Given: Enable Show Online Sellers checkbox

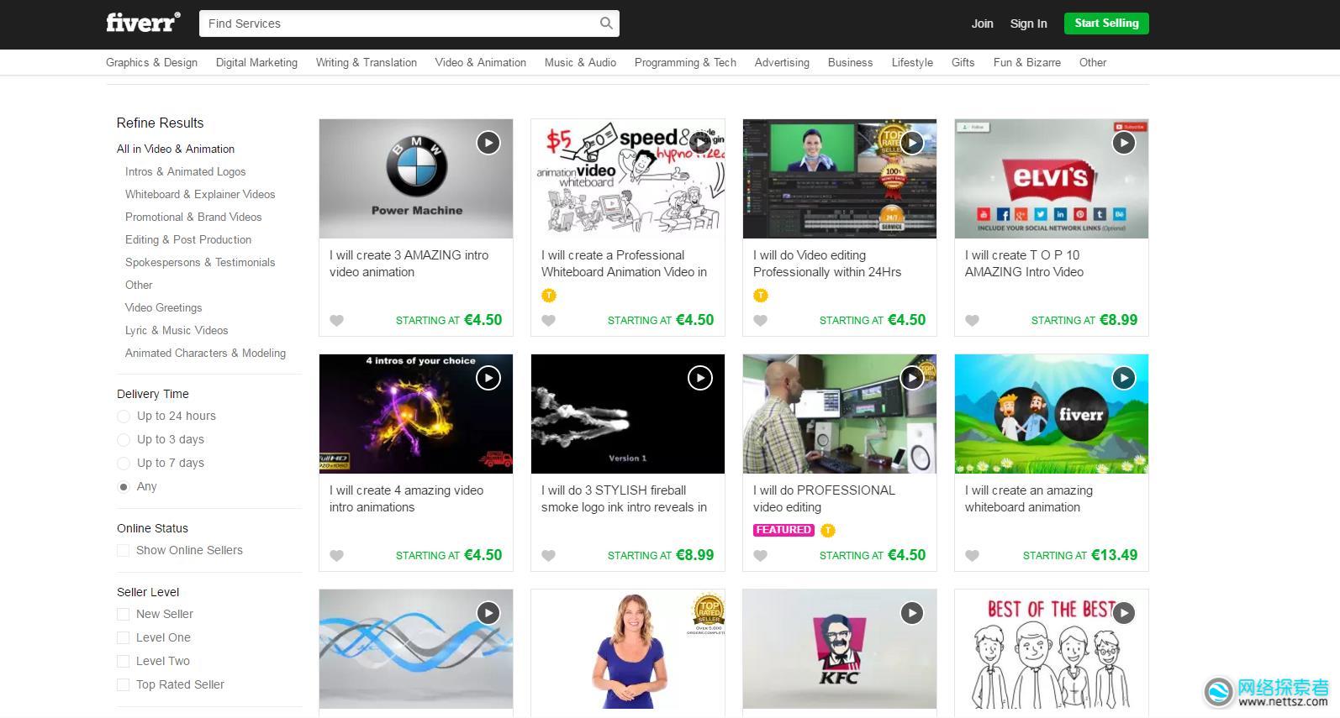Looking at the screenshot, I should [124, 551].
